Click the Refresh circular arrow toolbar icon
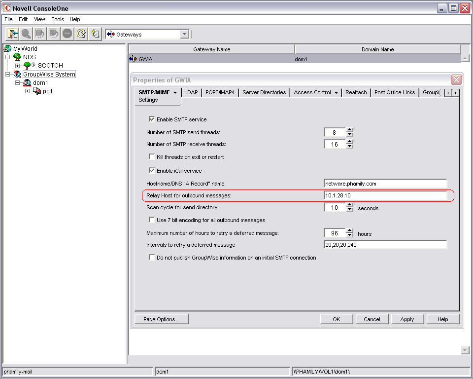Viewport: 473px width, 379px height. (81, 34)
